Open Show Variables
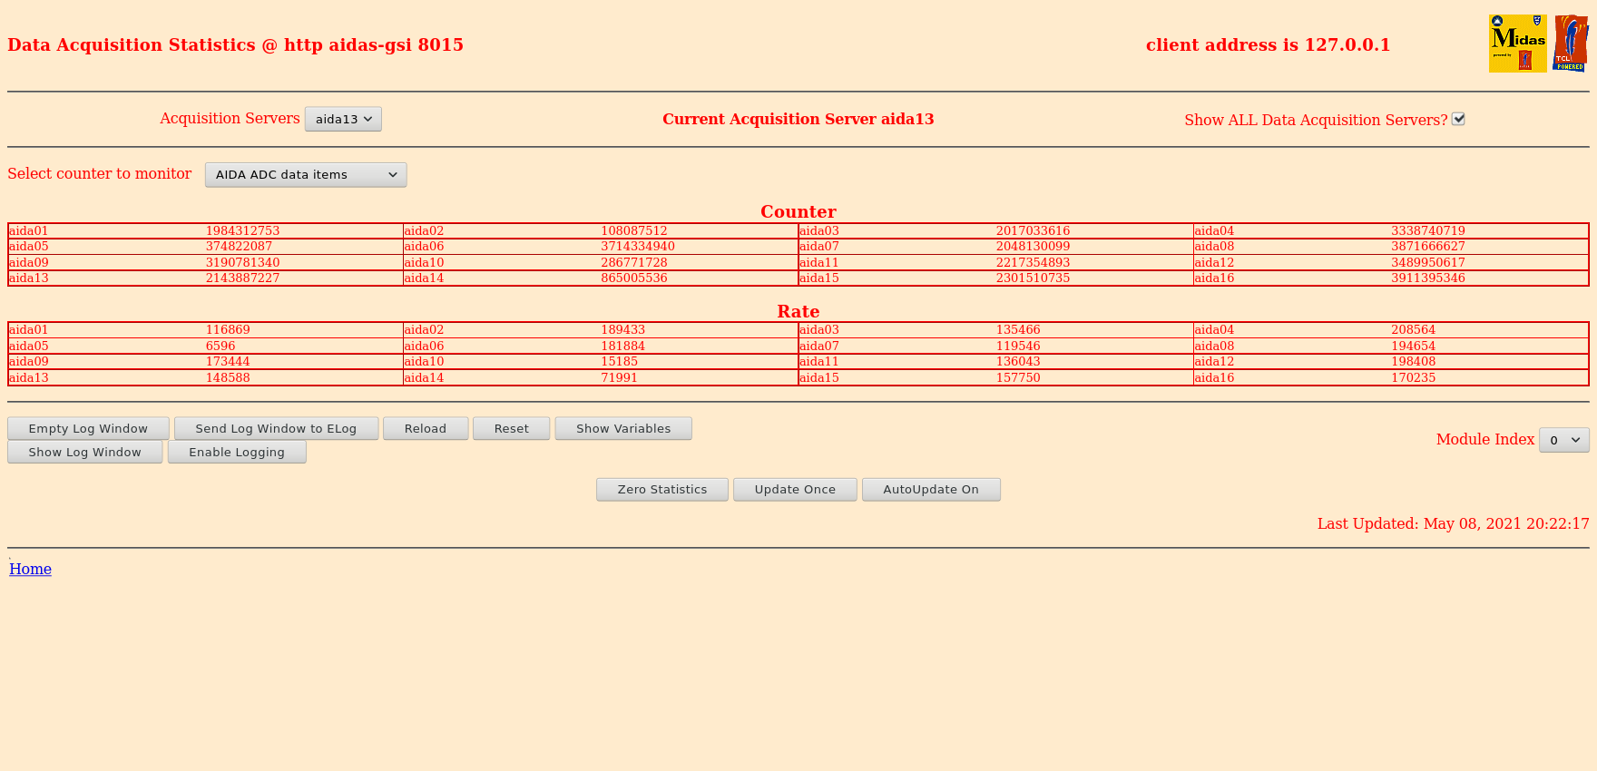 tap(623, 428)
